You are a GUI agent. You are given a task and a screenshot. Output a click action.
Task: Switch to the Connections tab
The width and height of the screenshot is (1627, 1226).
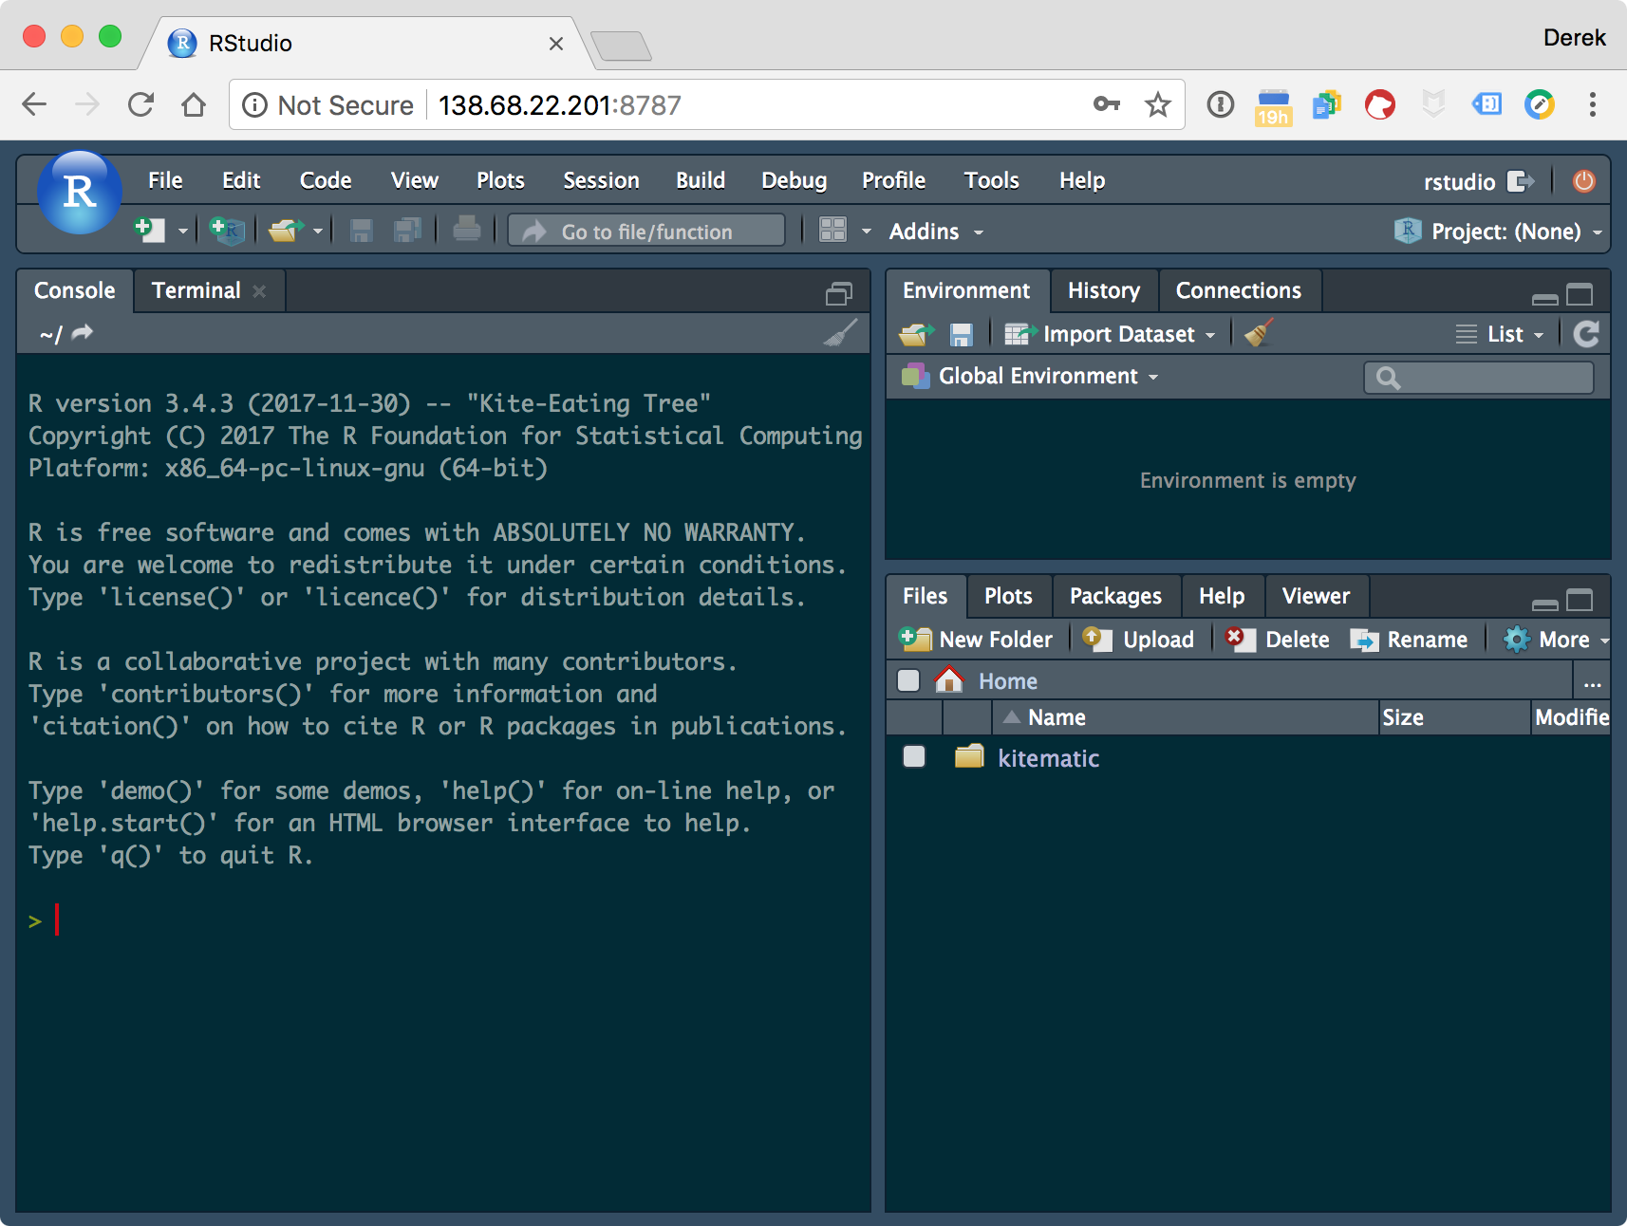[1239, 290]
